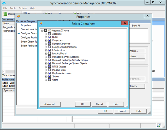Click the Advanced... button
Screen dimensions: 167x130
(50, 104)
